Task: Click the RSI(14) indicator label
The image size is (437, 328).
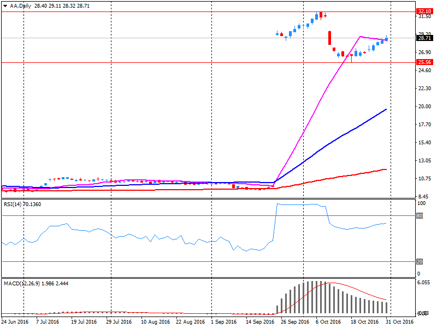Action: click(x=14, y=204)
